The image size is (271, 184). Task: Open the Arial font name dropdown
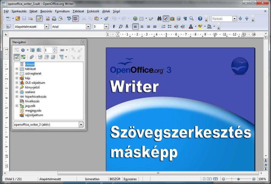[x=88, y=27]
